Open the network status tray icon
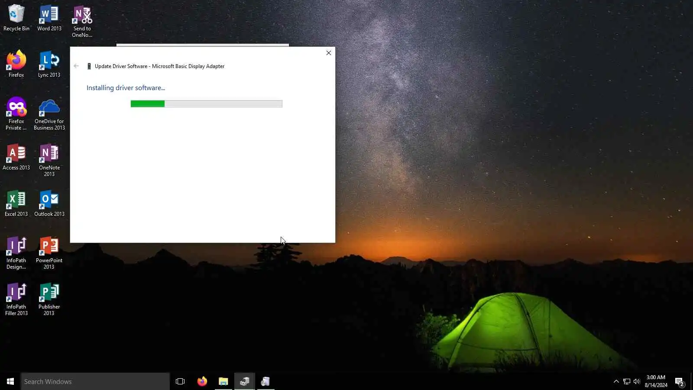This screenshot has height=390, width=693. point(627,381)
